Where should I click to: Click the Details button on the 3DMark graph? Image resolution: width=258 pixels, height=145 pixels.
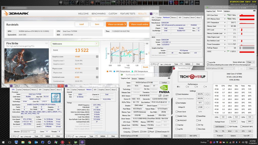[x=145, y=67]
